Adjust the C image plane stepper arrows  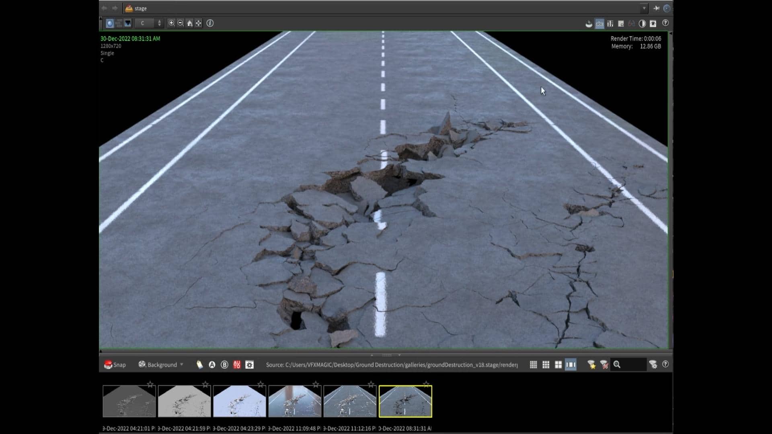click(x=159, y=23)
